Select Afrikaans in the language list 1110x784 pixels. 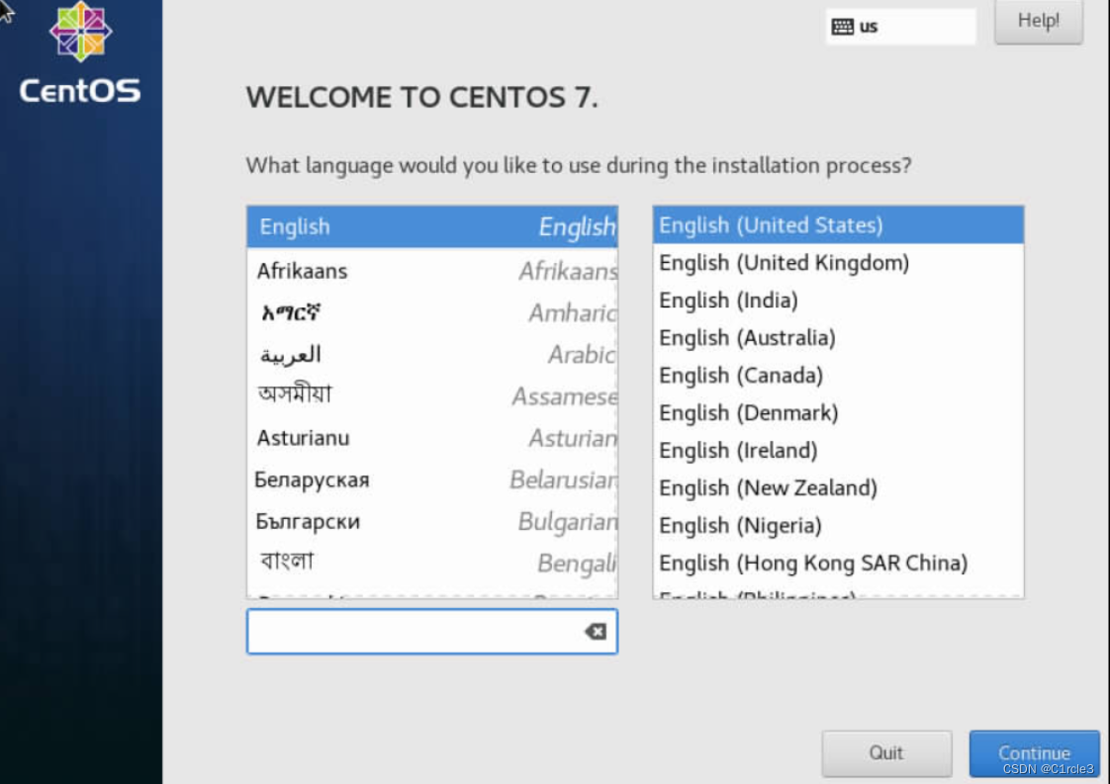[x=431, y=270]
